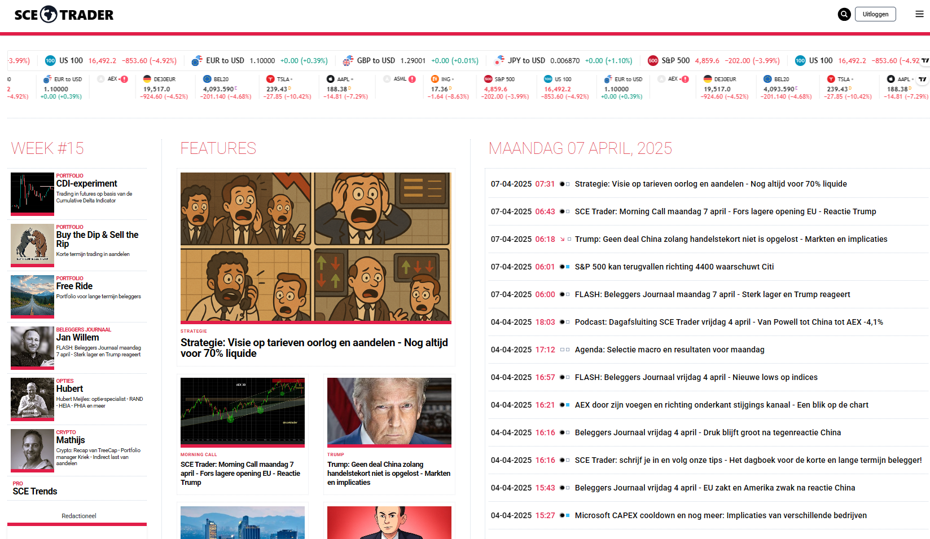Open the 07:31 Strategie news item
Screen dimensions: 930x539
(x=711, y=184)
